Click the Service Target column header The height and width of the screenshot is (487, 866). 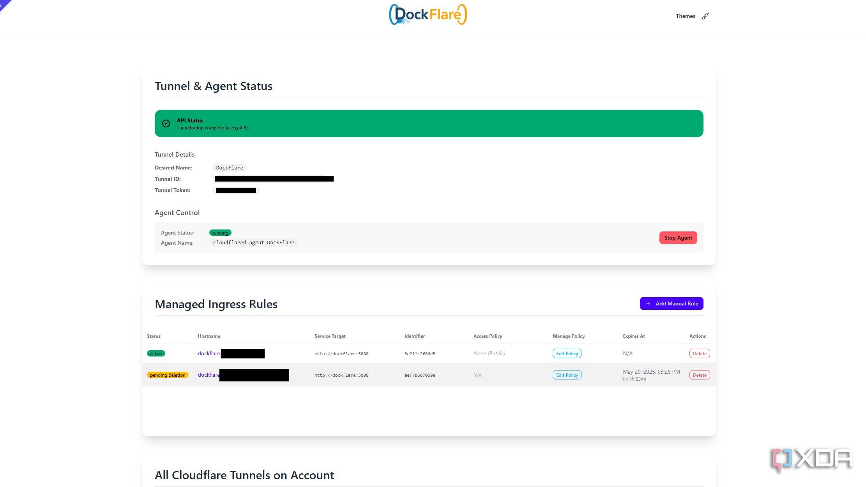330,336
